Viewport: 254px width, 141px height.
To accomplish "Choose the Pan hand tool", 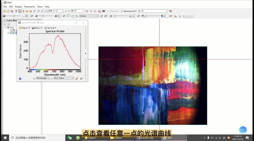I will click(23, 11).
